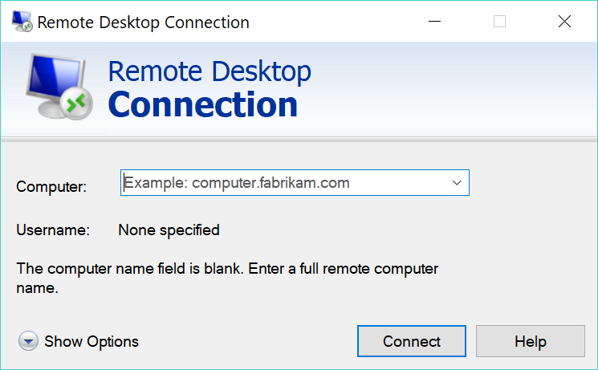Click the window title text in title bar
598x370 pixels.
pyautogui.click(x=143, y=22)
